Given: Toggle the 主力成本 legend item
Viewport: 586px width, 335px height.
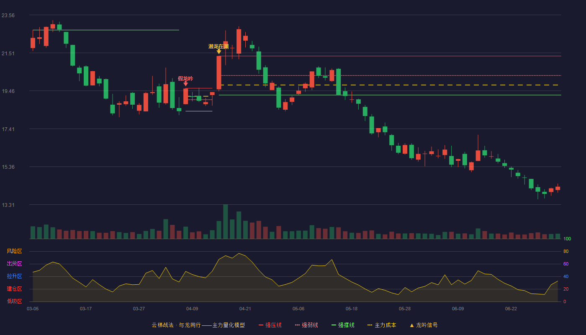Looking at the screenshot, I should [x=382, y=325].
